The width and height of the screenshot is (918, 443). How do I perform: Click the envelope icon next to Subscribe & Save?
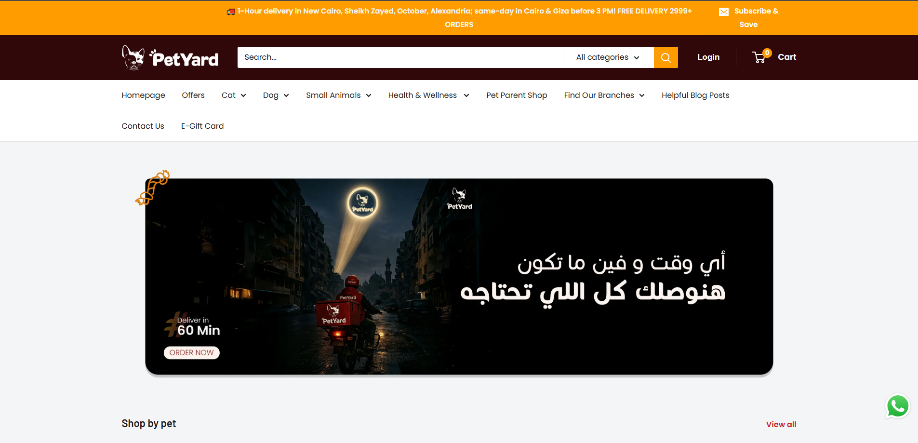(723, 11)
